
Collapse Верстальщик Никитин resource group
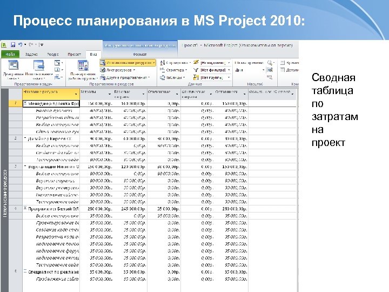[25, 167]
